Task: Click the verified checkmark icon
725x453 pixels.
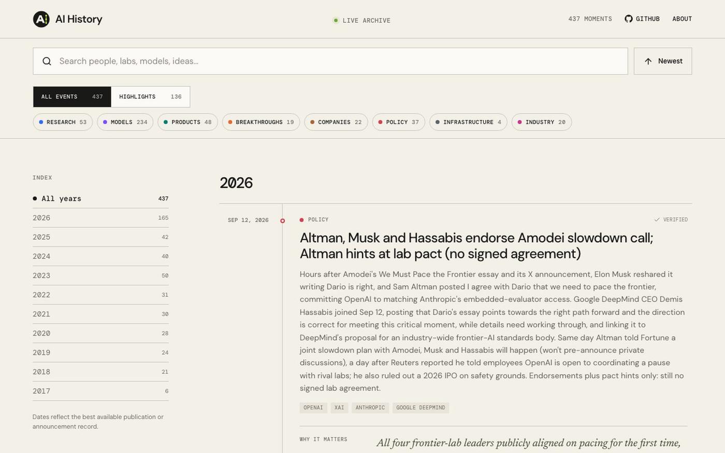Action: coord(657,220)
